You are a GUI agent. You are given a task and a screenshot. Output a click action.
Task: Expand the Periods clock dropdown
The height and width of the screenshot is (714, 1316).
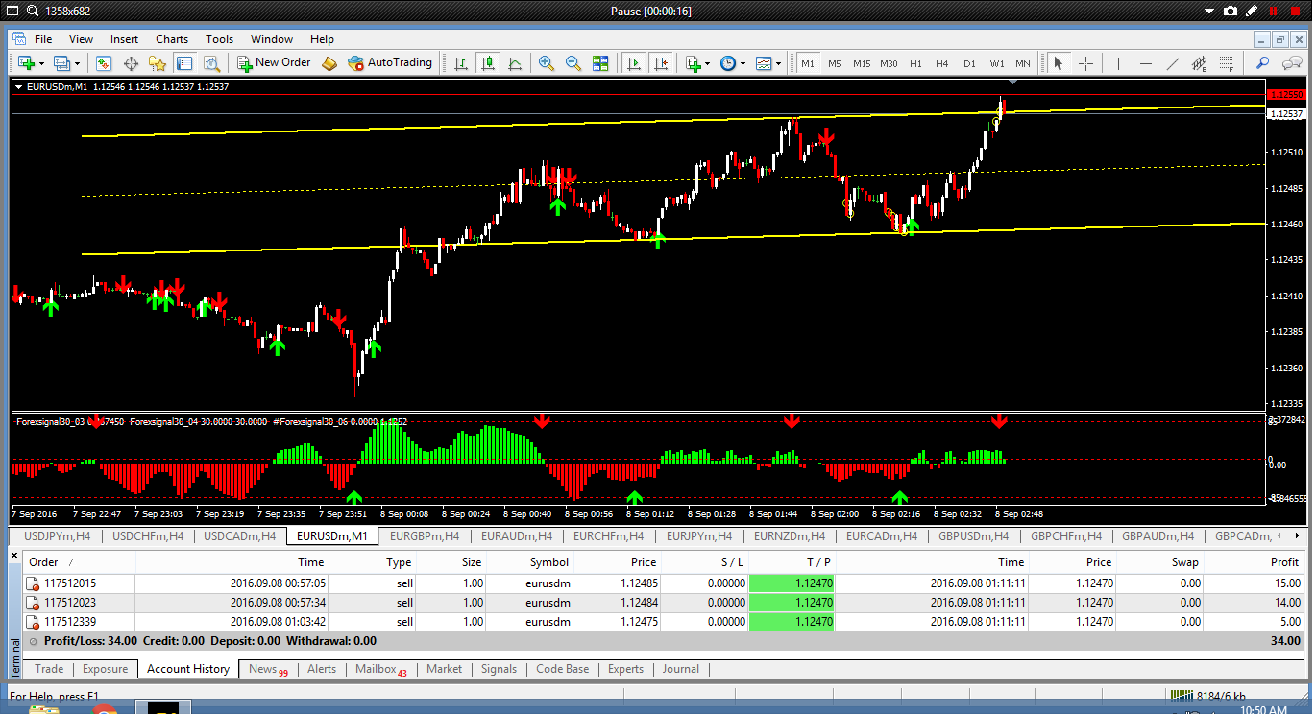[743, 64]
